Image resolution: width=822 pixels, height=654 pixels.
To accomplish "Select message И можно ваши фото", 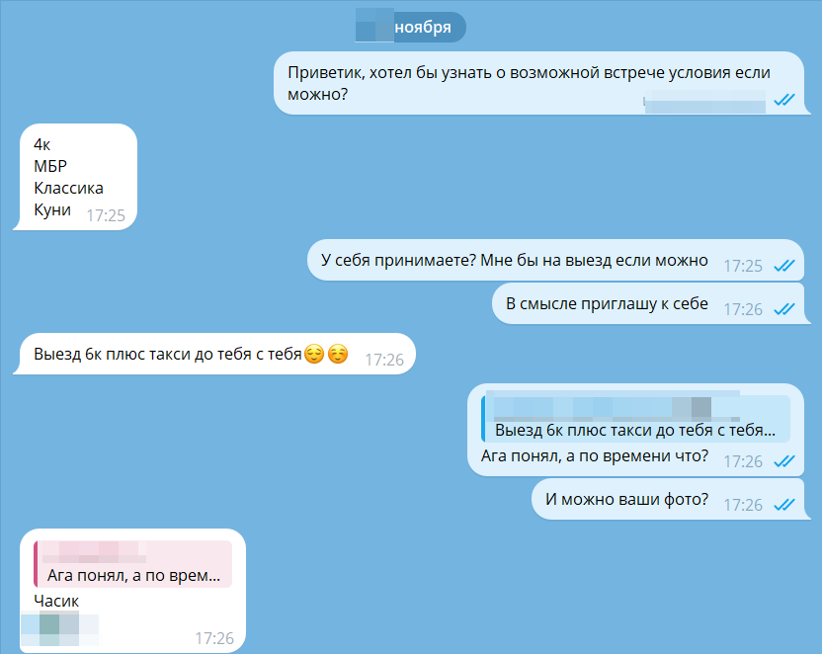I will pos(667,500).
